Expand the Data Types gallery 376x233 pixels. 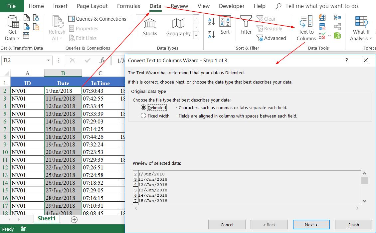(x=196, y=36)
